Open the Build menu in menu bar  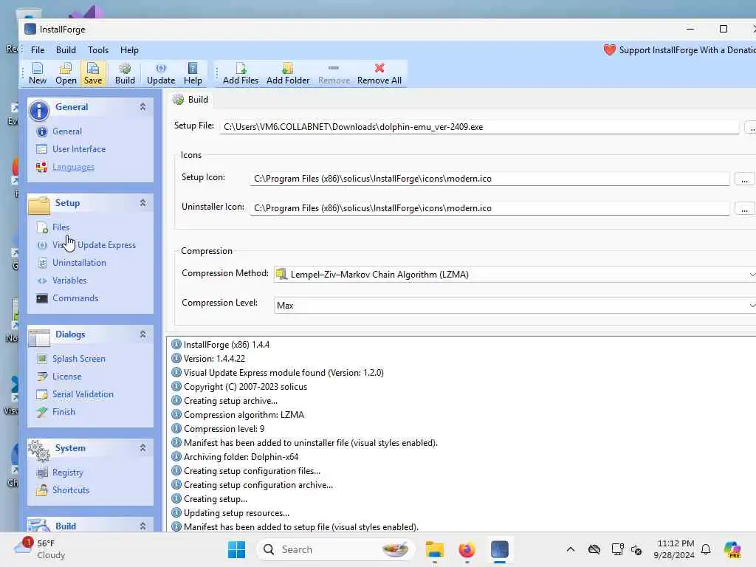coord(66,50)
